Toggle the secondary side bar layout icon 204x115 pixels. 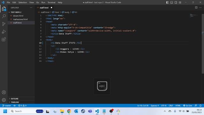(x=176, y=3)
